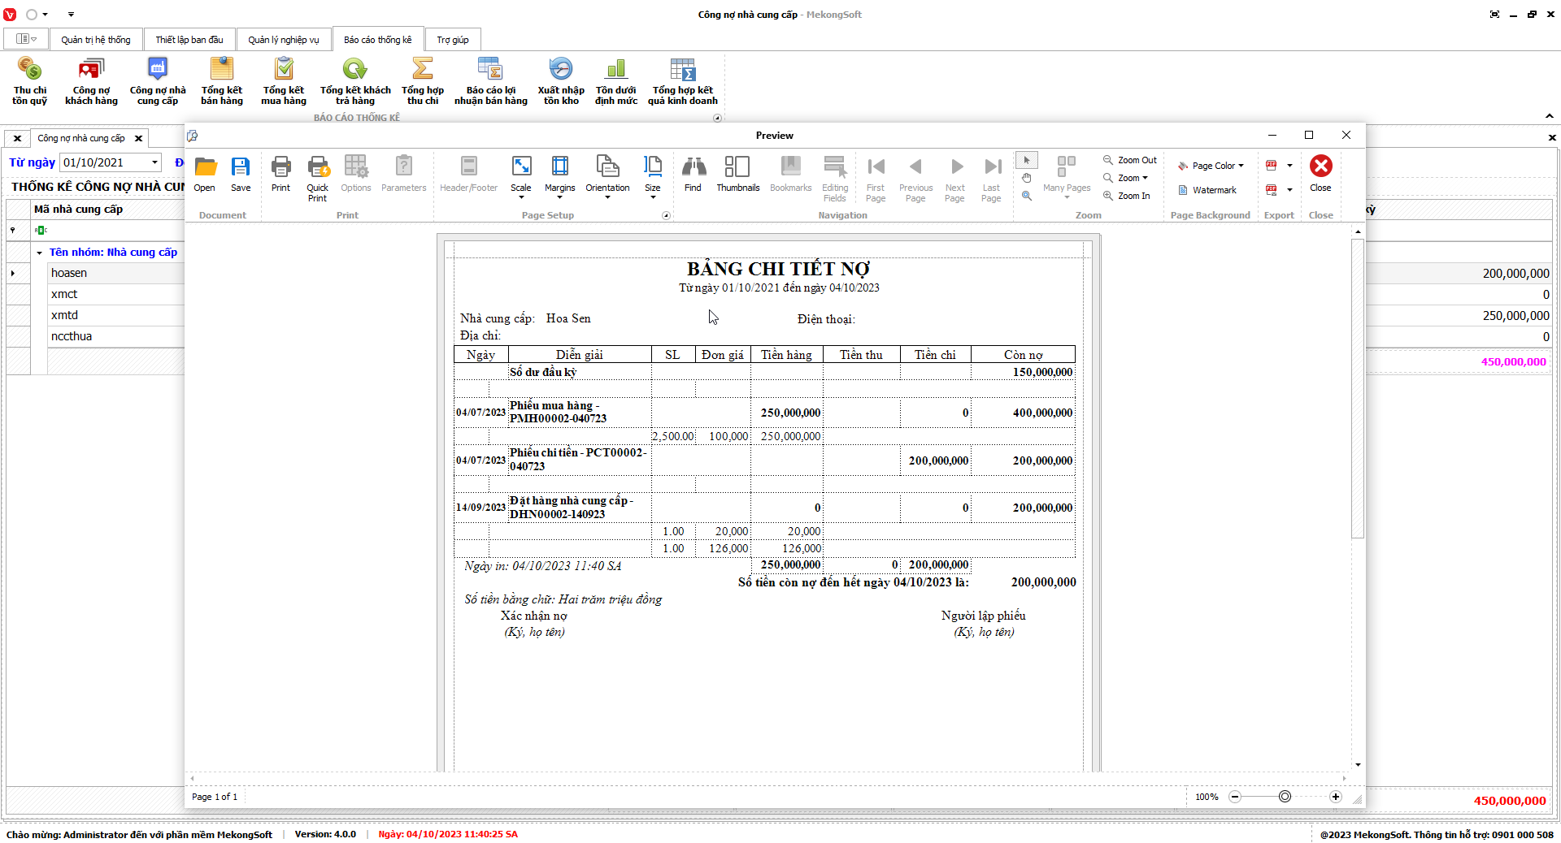
Task: Open Tổng hợp kết quả kinh doanh
Action: pyautogui.click(x=683, y=81)
